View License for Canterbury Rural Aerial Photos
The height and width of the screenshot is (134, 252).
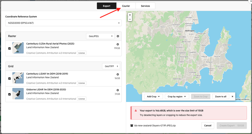coord(82,53)
